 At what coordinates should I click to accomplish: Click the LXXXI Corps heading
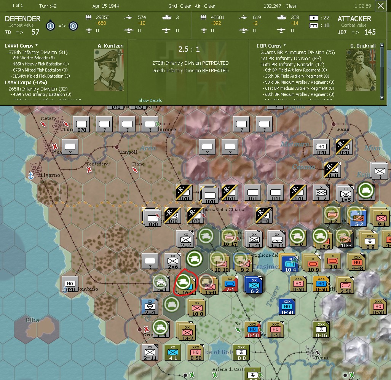(21, 46)
